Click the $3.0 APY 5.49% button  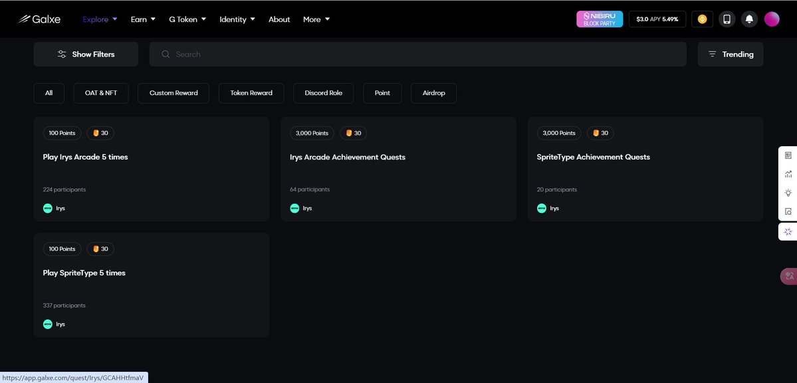point(657,19)
